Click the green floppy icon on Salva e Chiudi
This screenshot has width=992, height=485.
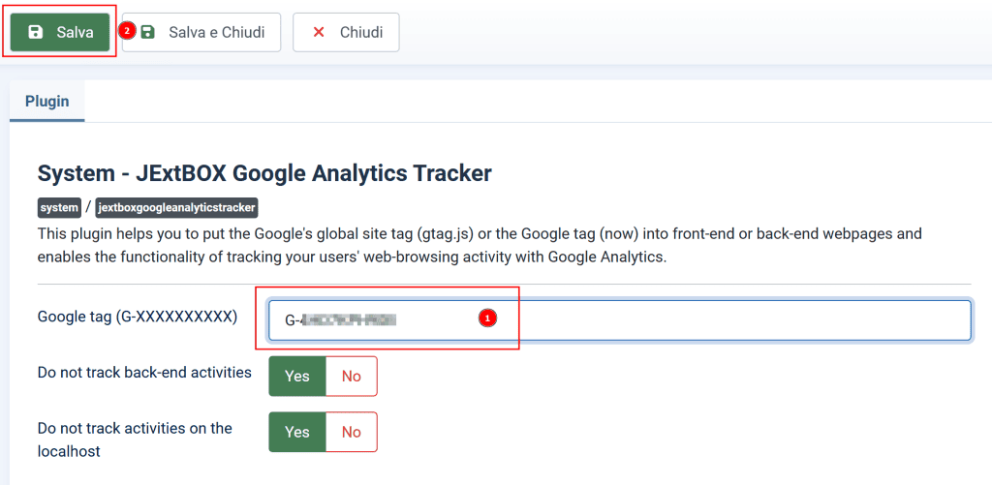(x=147, y=32)
